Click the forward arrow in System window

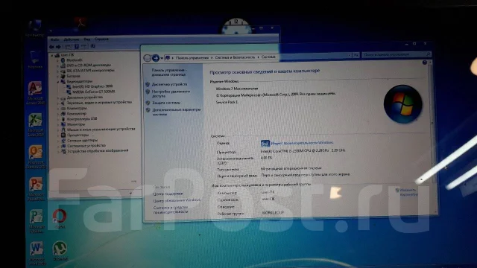click(156, 58)
